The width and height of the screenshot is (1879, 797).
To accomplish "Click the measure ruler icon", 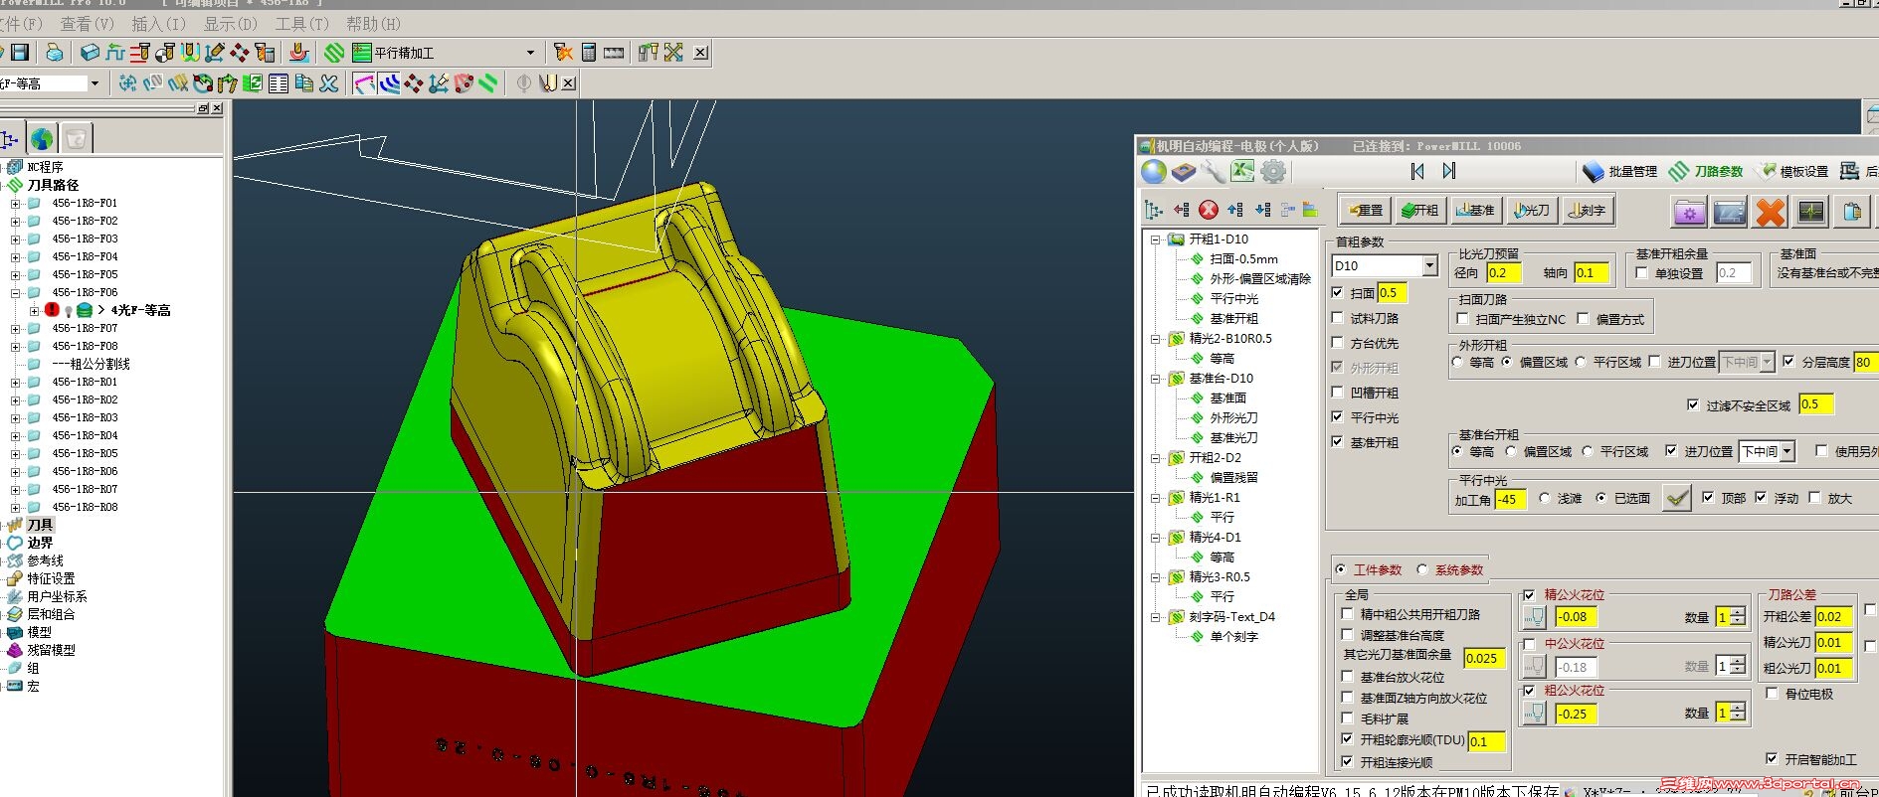I will tap(614, 52).
